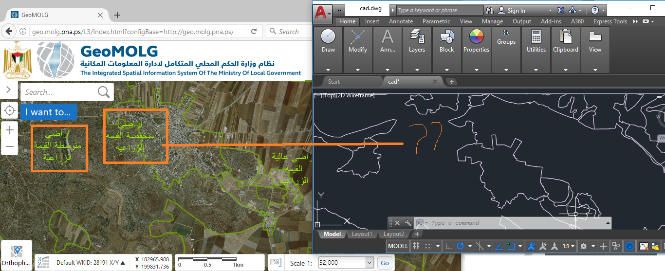The height and width of the screenshot is (271, 665).
Task: Click AutoCAD keyword or phrase search field
Action: point(440,10)
